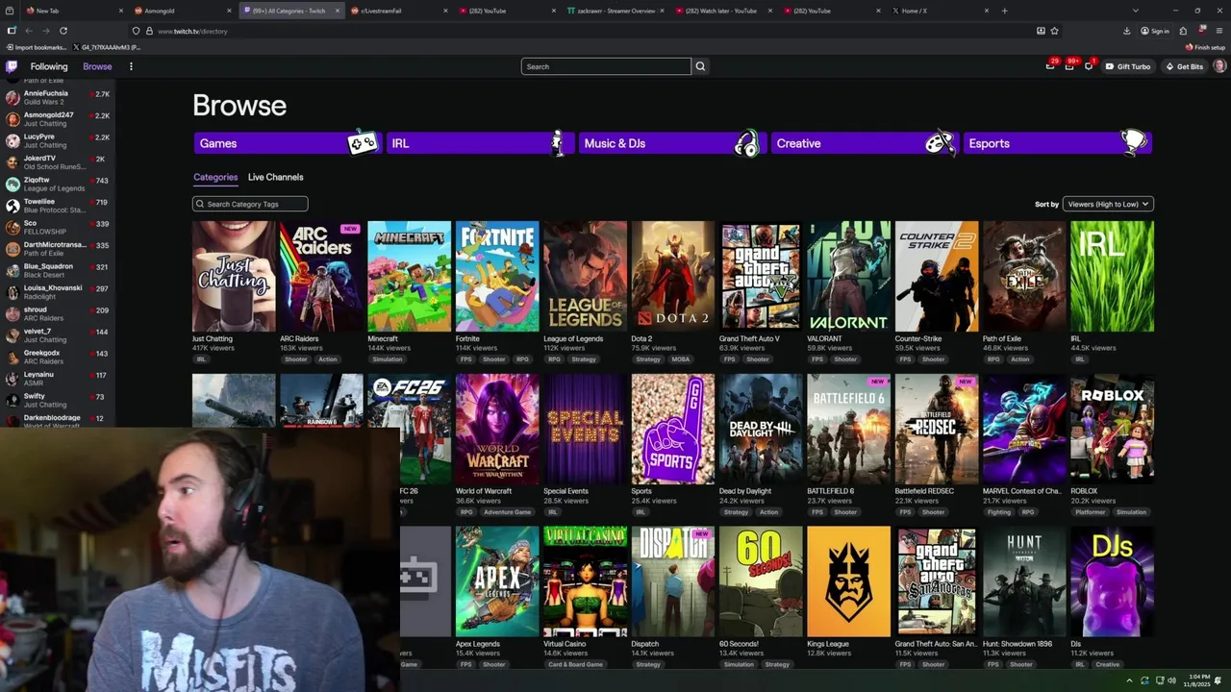Open the ROBLOX category cover
1231x692 pixels.
tap(1112, 429)
